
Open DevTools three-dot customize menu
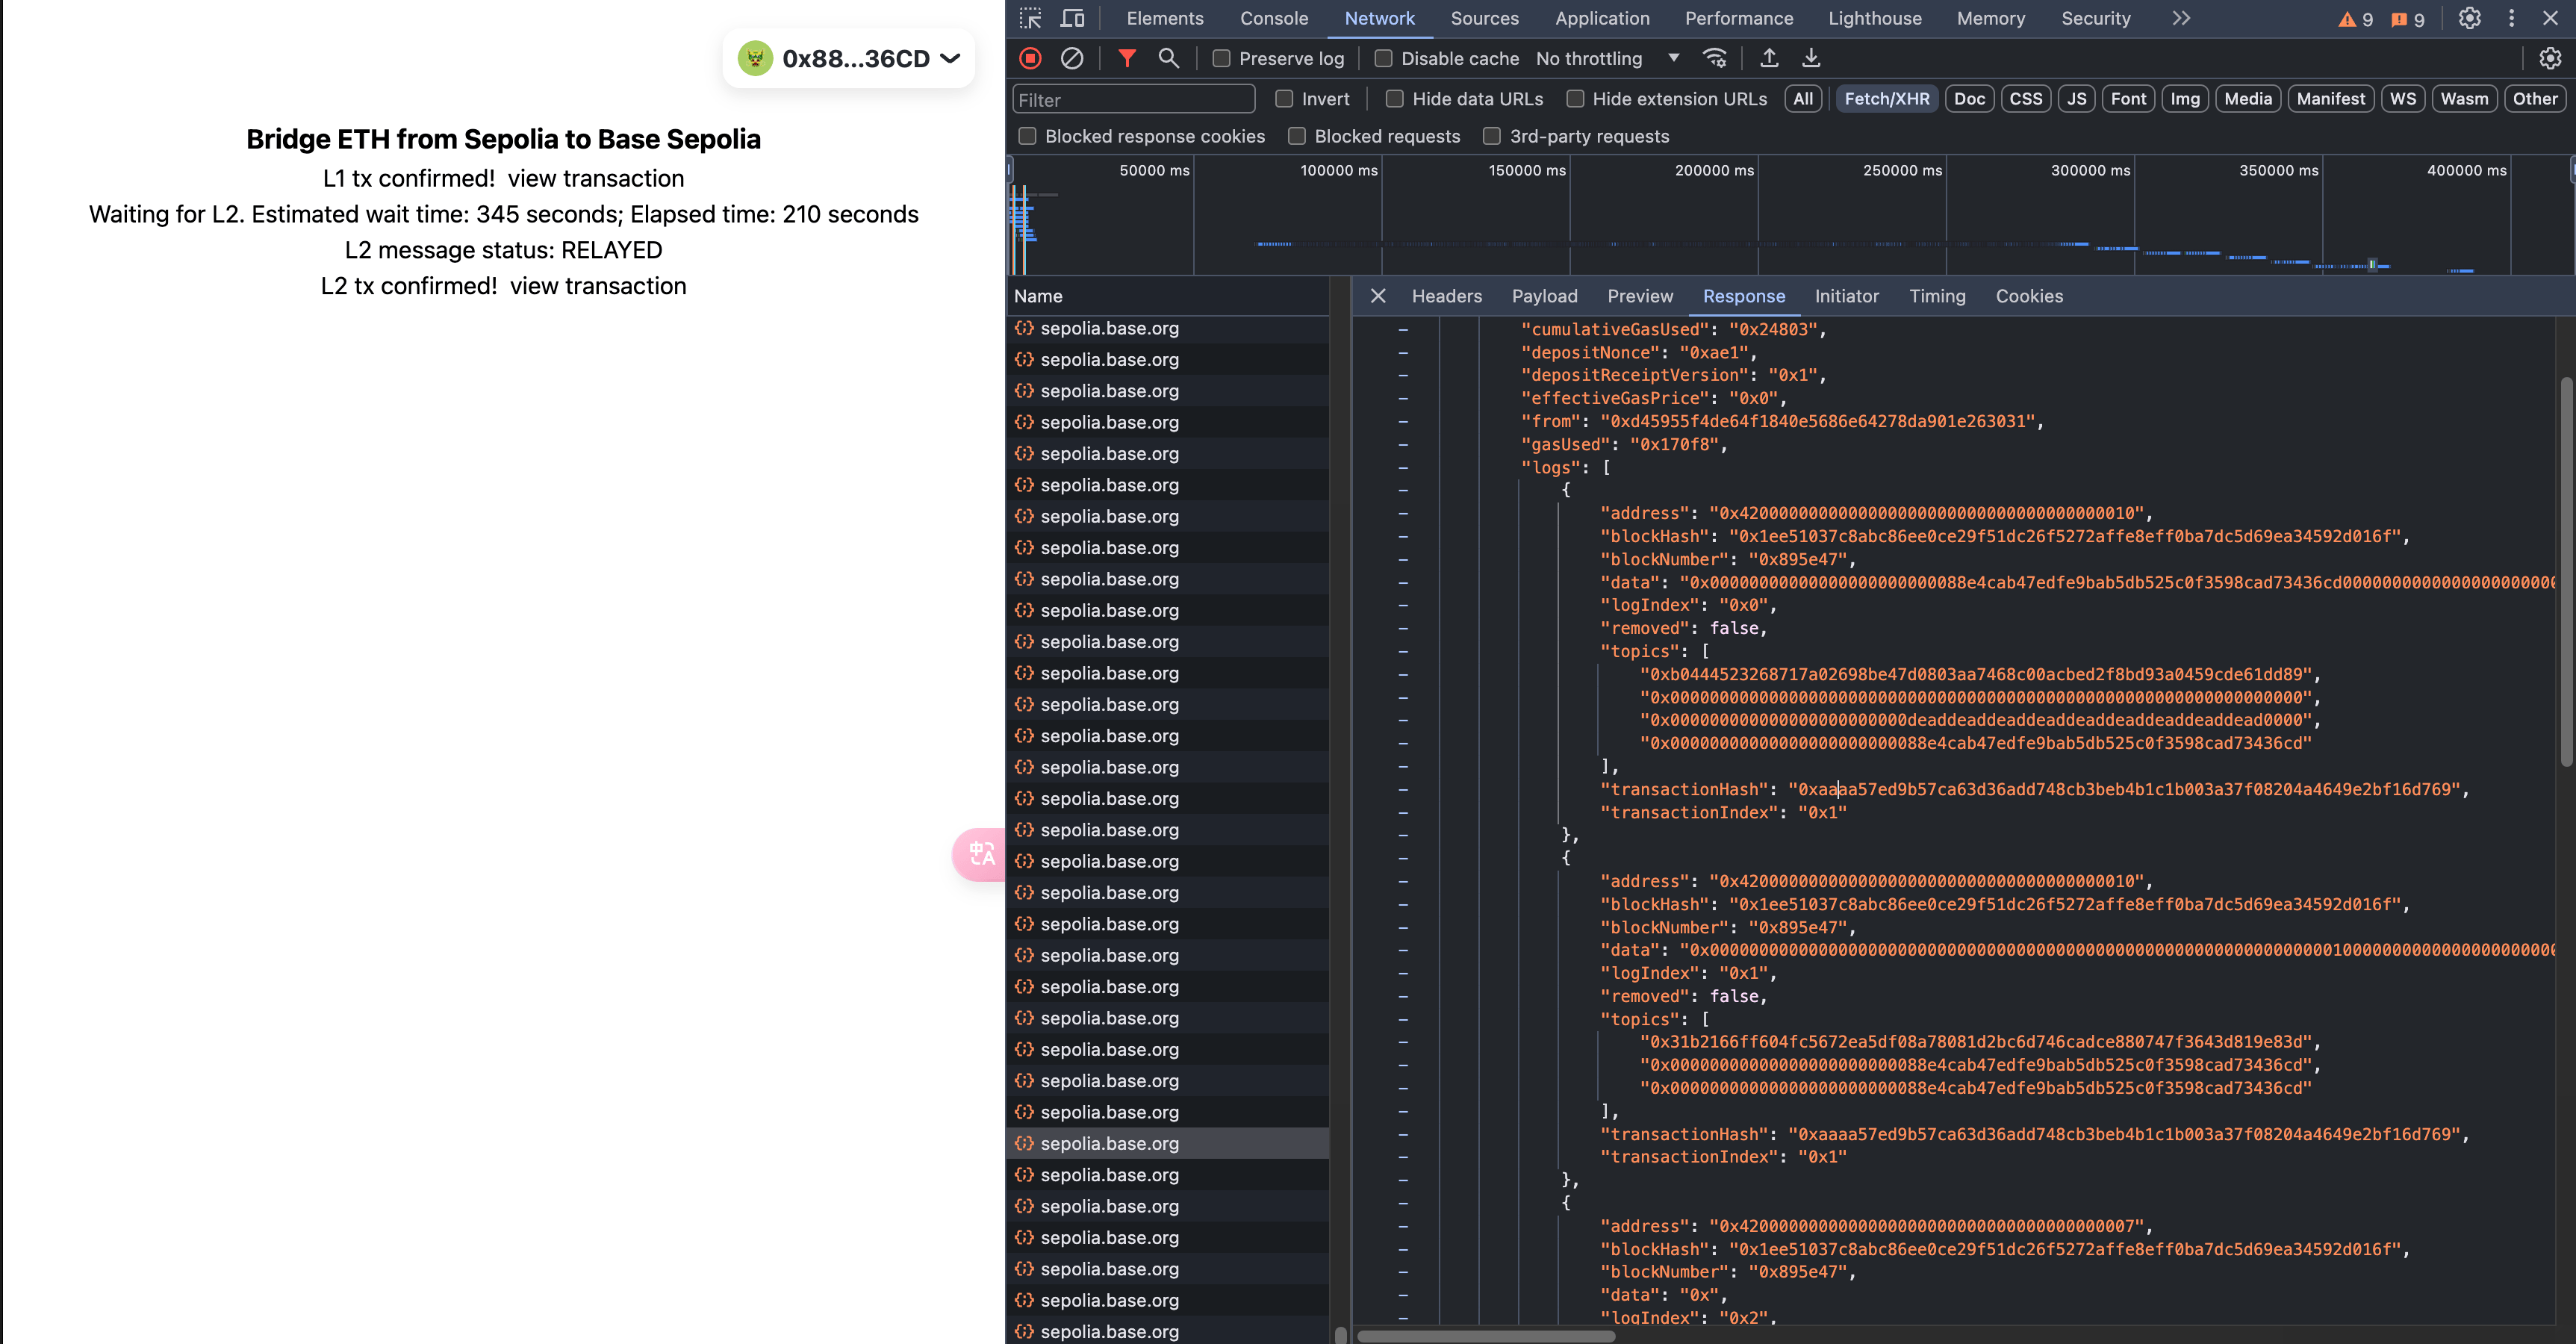tap(2511, 18)
